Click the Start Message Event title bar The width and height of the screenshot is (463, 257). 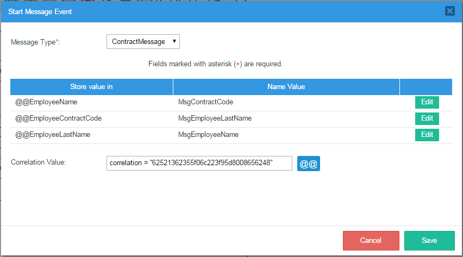217,11
